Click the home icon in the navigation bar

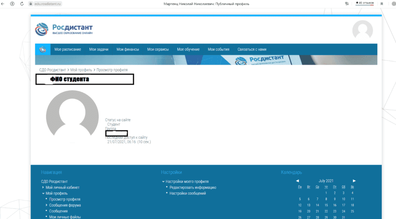(43, 49)
